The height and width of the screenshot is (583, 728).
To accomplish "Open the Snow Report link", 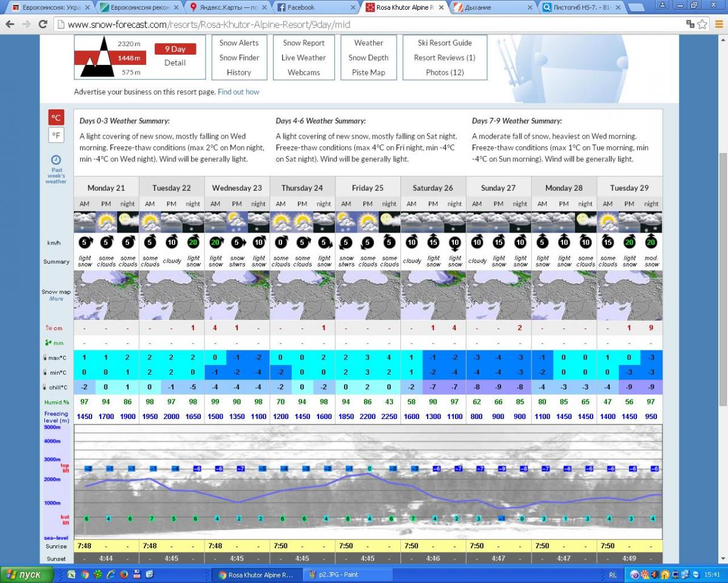I will [x=304, y=43].
